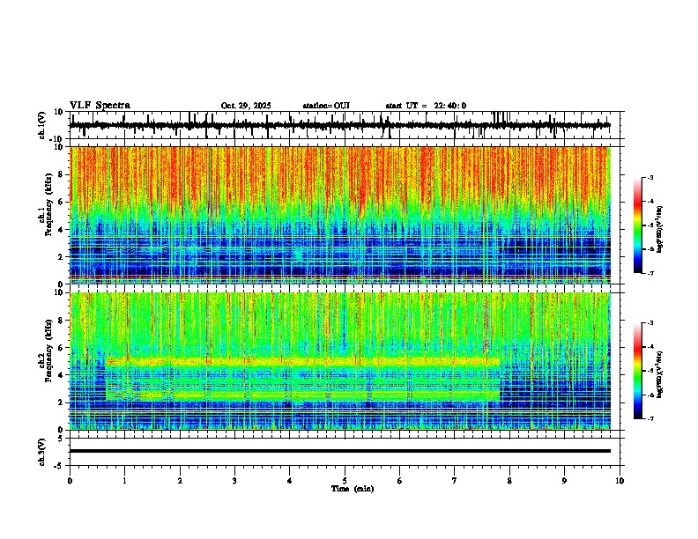Click time axis tick label "7"
Viewport: 698px width, 539px height.
coord(454,481)
